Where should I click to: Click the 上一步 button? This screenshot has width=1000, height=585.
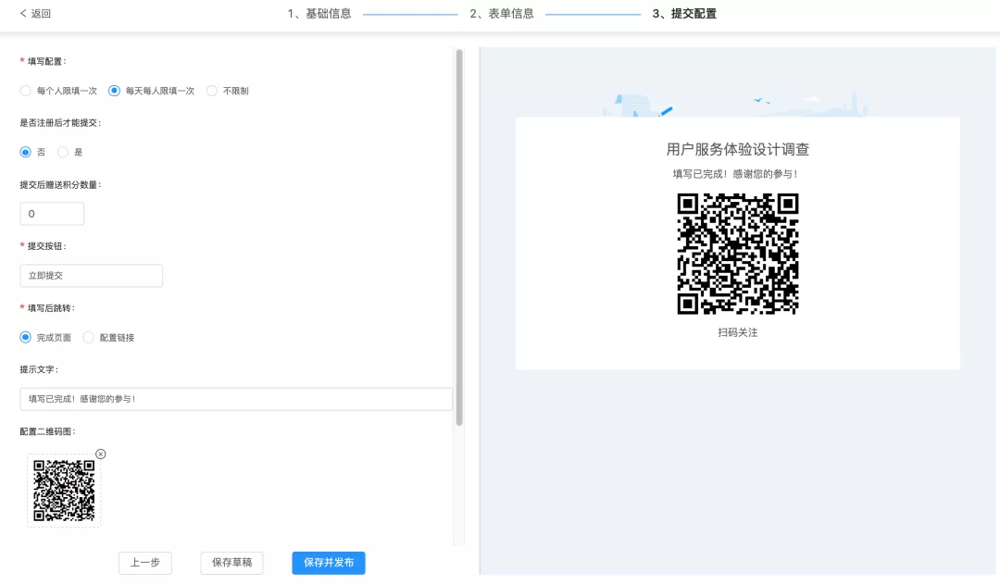coord(144,563)
